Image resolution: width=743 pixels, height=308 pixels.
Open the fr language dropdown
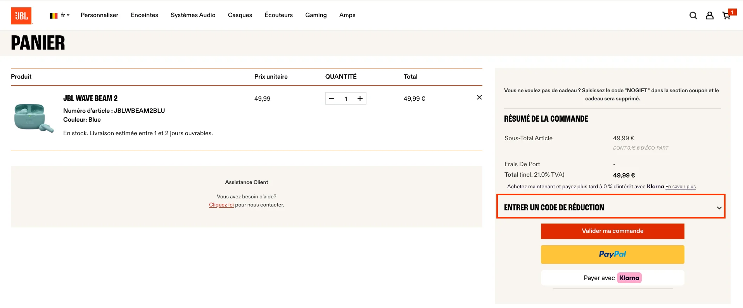[x=65, y=15]
